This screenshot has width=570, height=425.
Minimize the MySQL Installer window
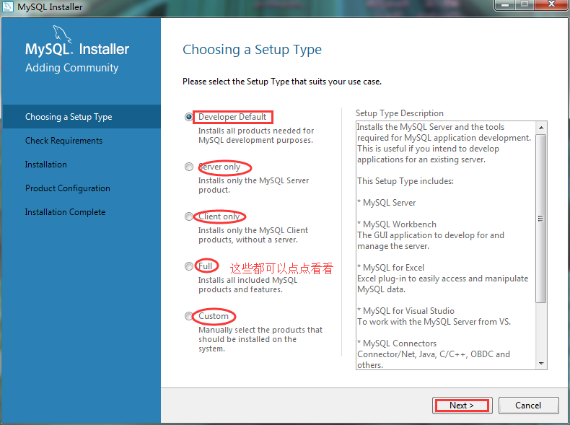[x=505, y=5]
